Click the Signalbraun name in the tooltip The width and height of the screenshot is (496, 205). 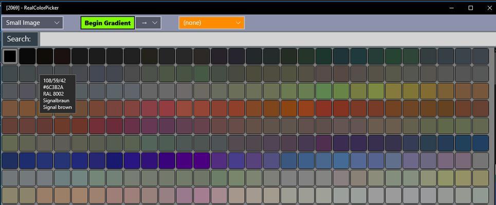(56, 100)
